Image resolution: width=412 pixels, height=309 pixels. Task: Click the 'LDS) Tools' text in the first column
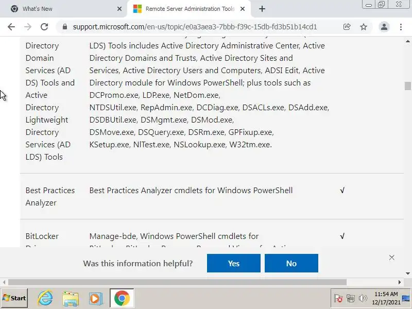coord(44,157)
